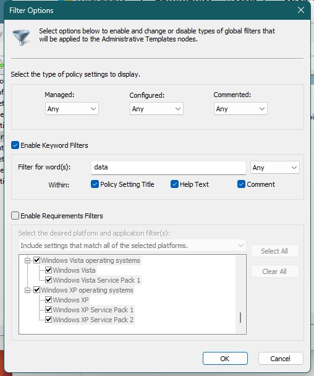
Task: Click the Configured label text
Action: tap(147, 95)
